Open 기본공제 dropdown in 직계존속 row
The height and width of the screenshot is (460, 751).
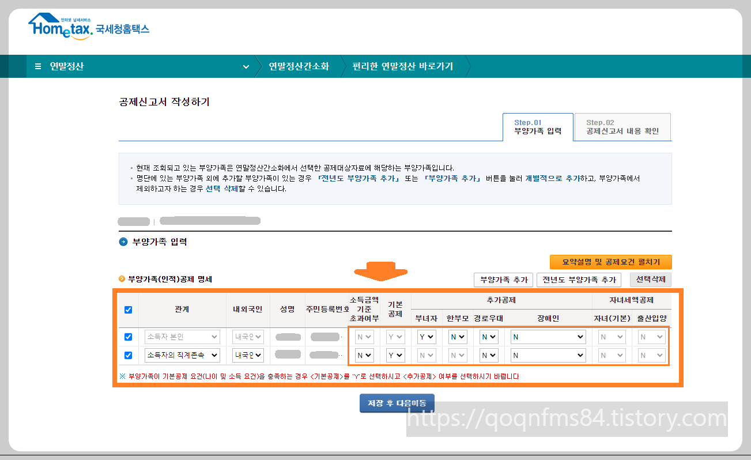[395, 355]
